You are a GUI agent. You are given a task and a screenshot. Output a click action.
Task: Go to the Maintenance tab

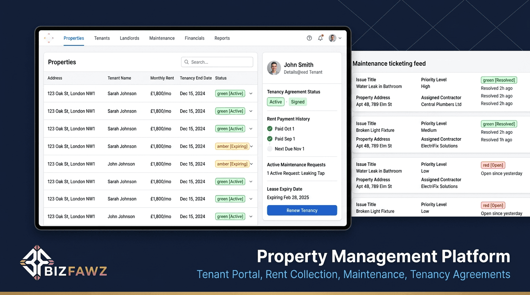pyautogui.click(x=162, y=38)
